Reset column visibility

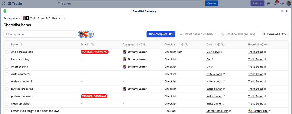[196, 34]
